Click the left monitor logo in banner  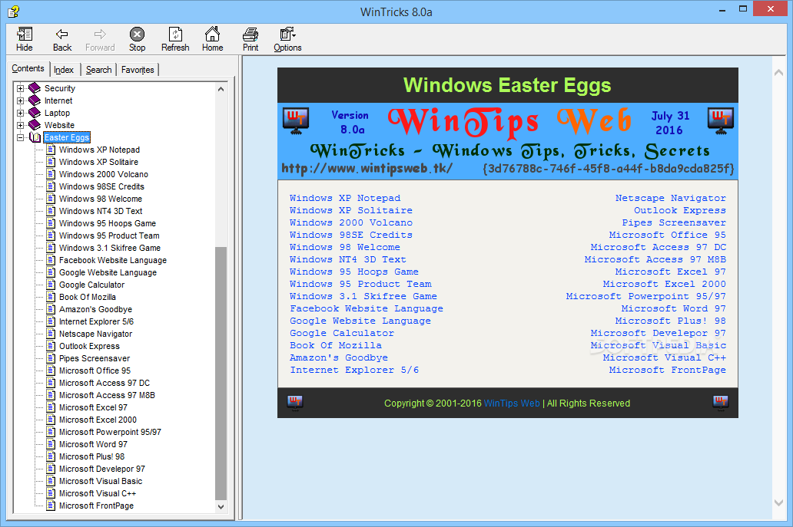pos(296,121)
